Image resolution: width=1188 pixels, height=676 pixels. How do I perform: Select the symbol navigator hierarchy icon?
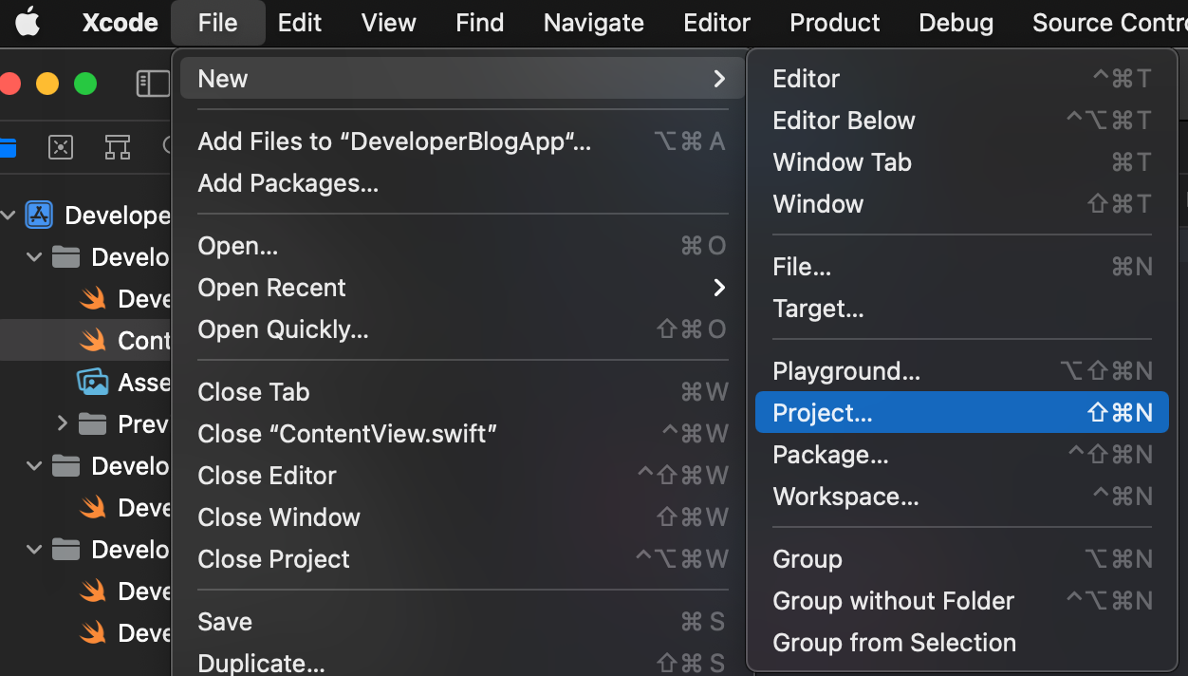click(117, 147)
